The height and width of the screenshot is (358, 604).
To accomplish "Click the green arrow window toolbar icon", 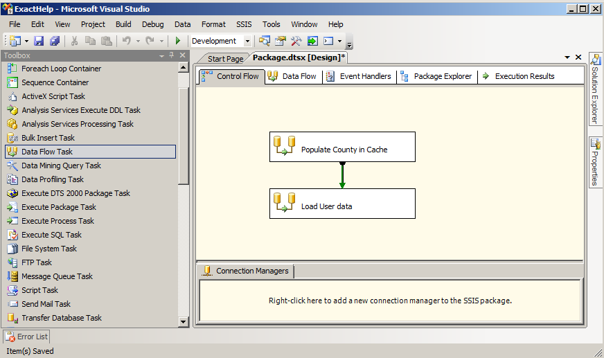I will click(x=312, y=41).
